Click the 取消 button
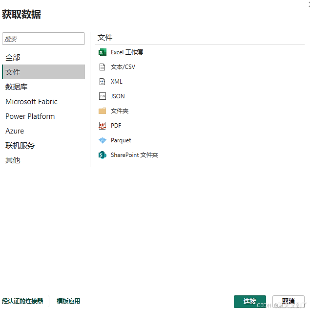This screenshot has height=311, width=310. pyautogui.click(x=288, y=302)
